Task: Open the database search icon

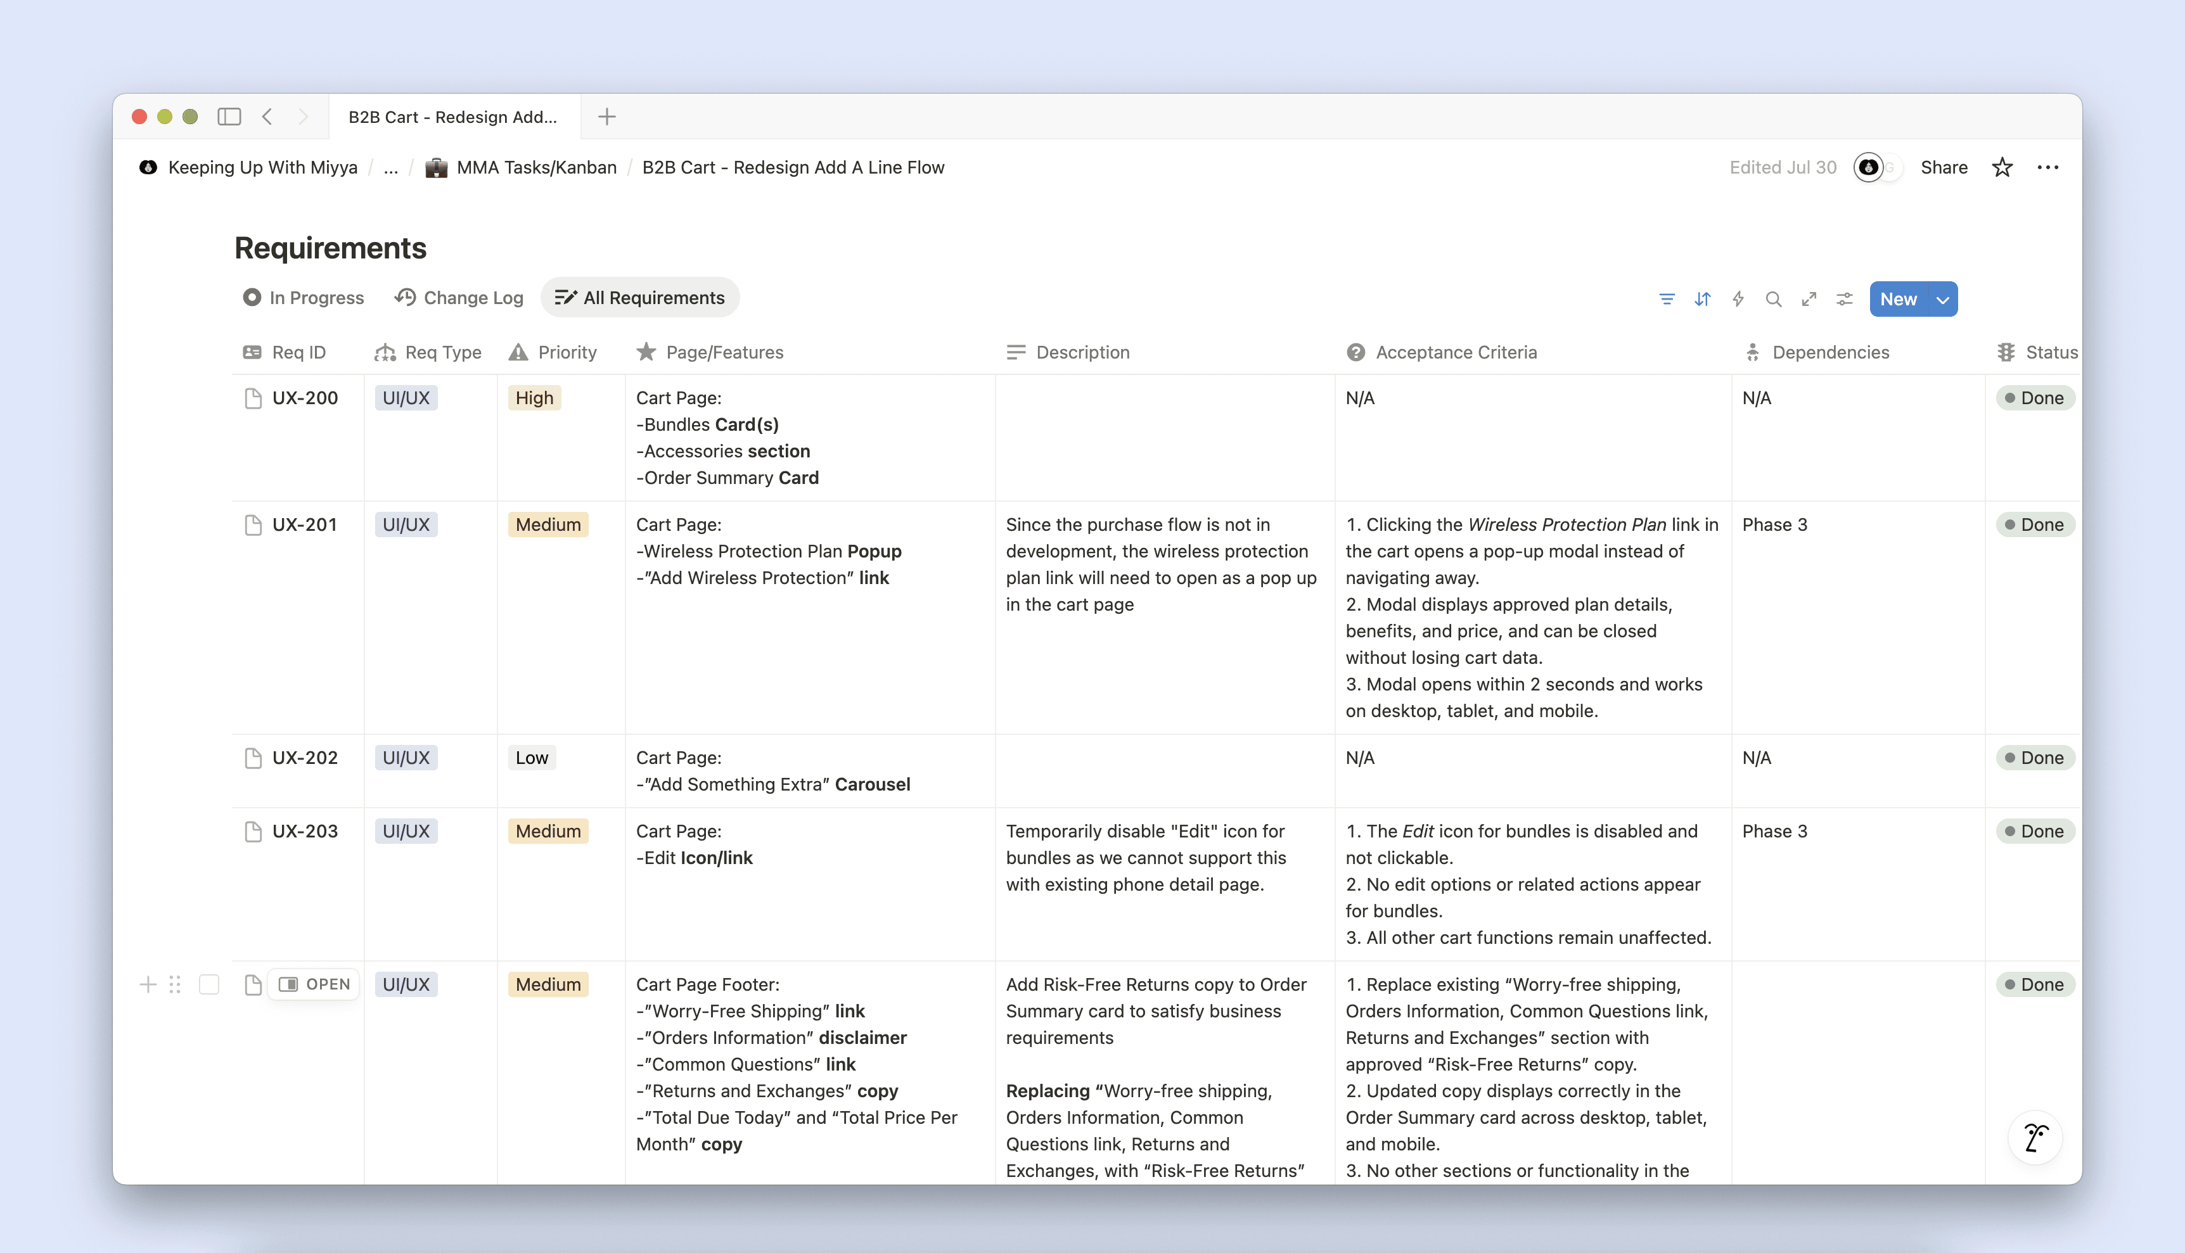Action: [x=1774, y=298]
